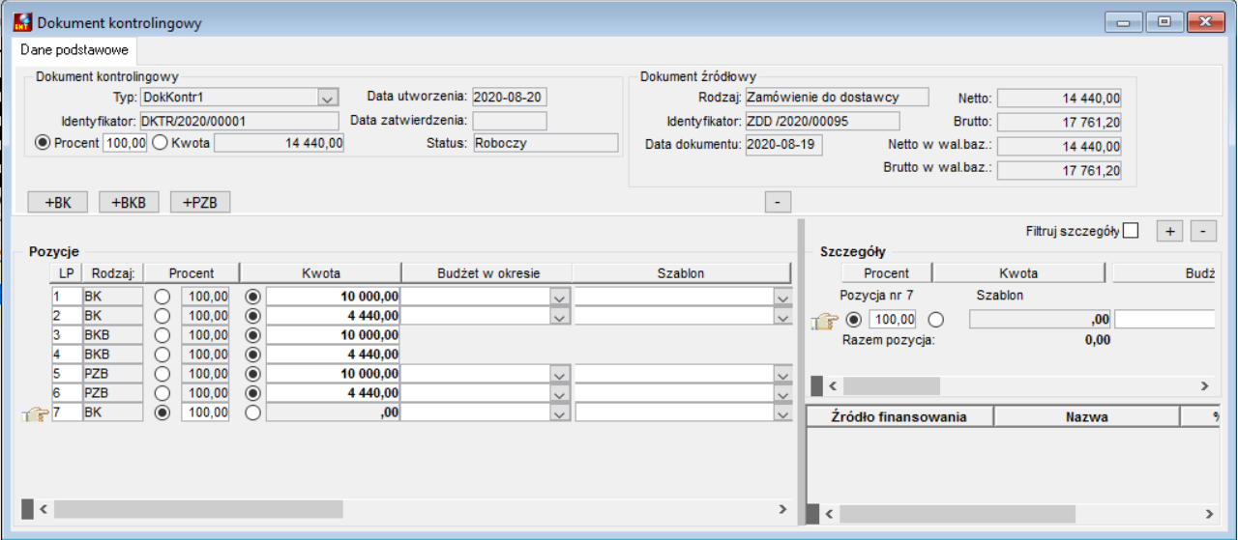Click the pointing-hand icon in Szczegóły panel

tap(825, 322)
